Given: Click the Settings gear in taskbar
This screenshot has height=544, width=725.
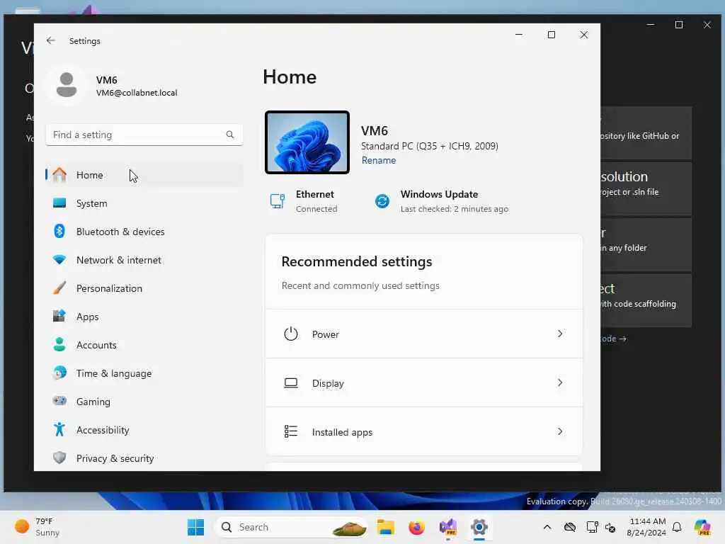Looking at the screenshot, I should (479, 527).
